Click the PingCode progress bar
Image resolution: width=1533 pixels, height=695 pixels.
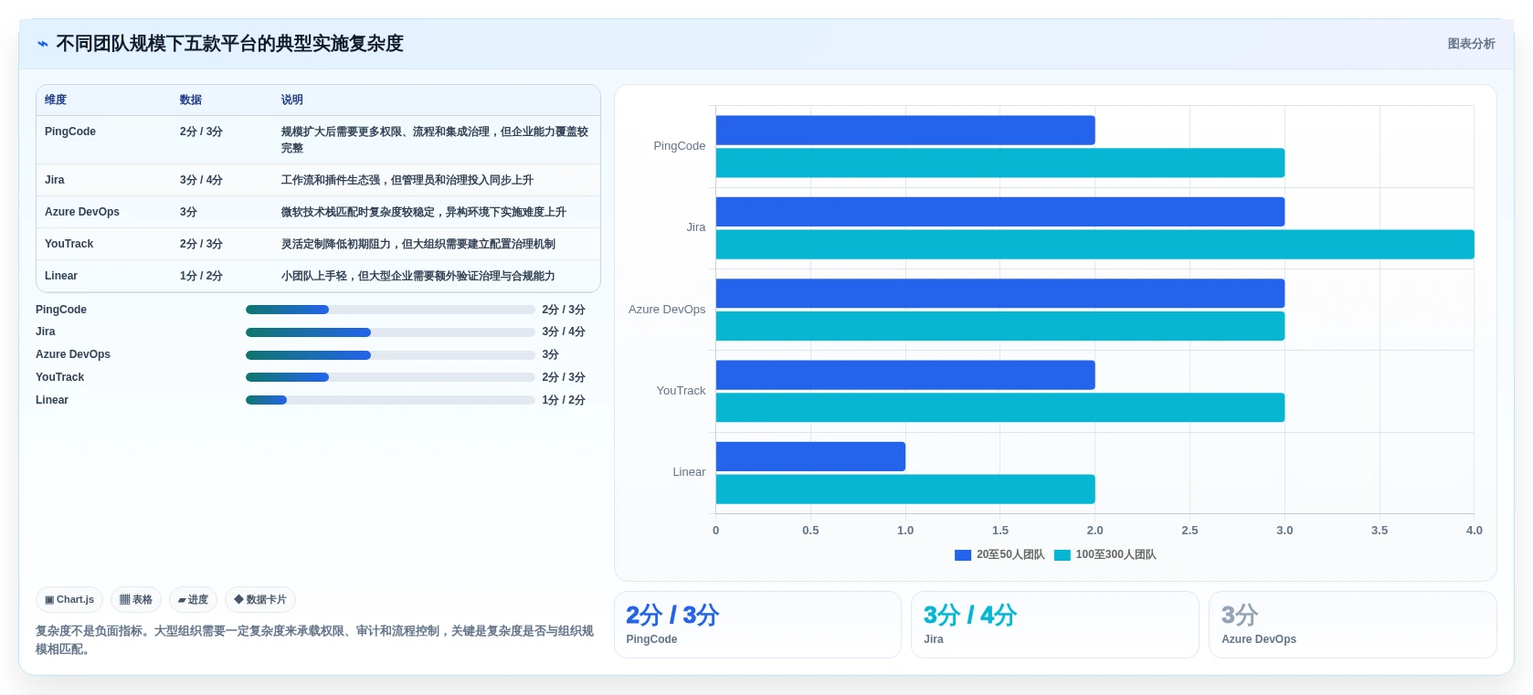[x=390, y=310]
